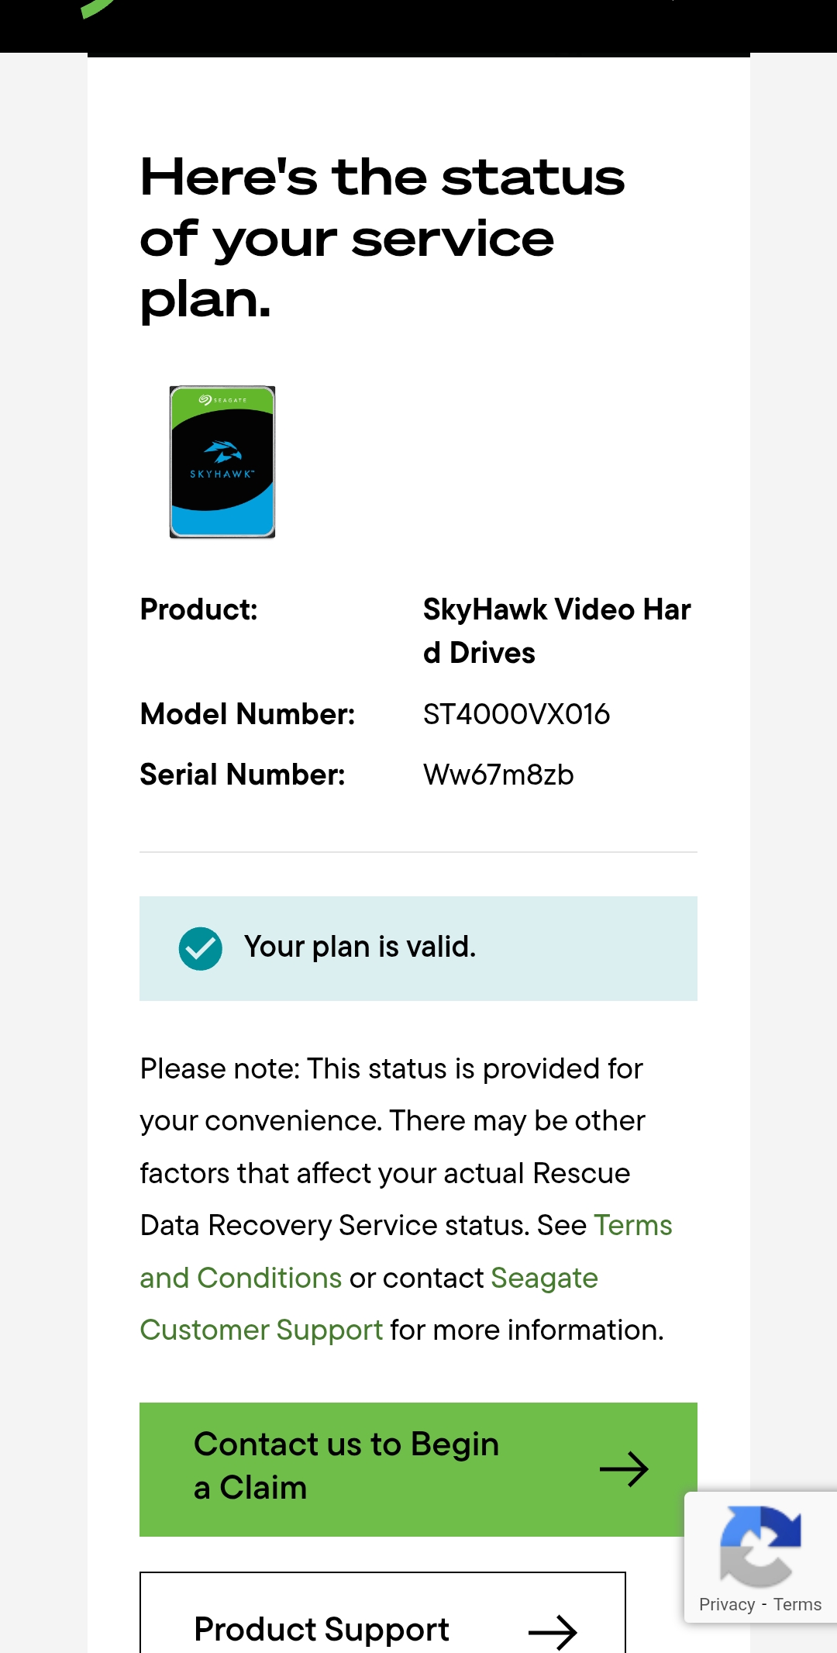837x1653 pixels.
Task: Click the model number value ST4000VX016
Action: coord(516,714)
